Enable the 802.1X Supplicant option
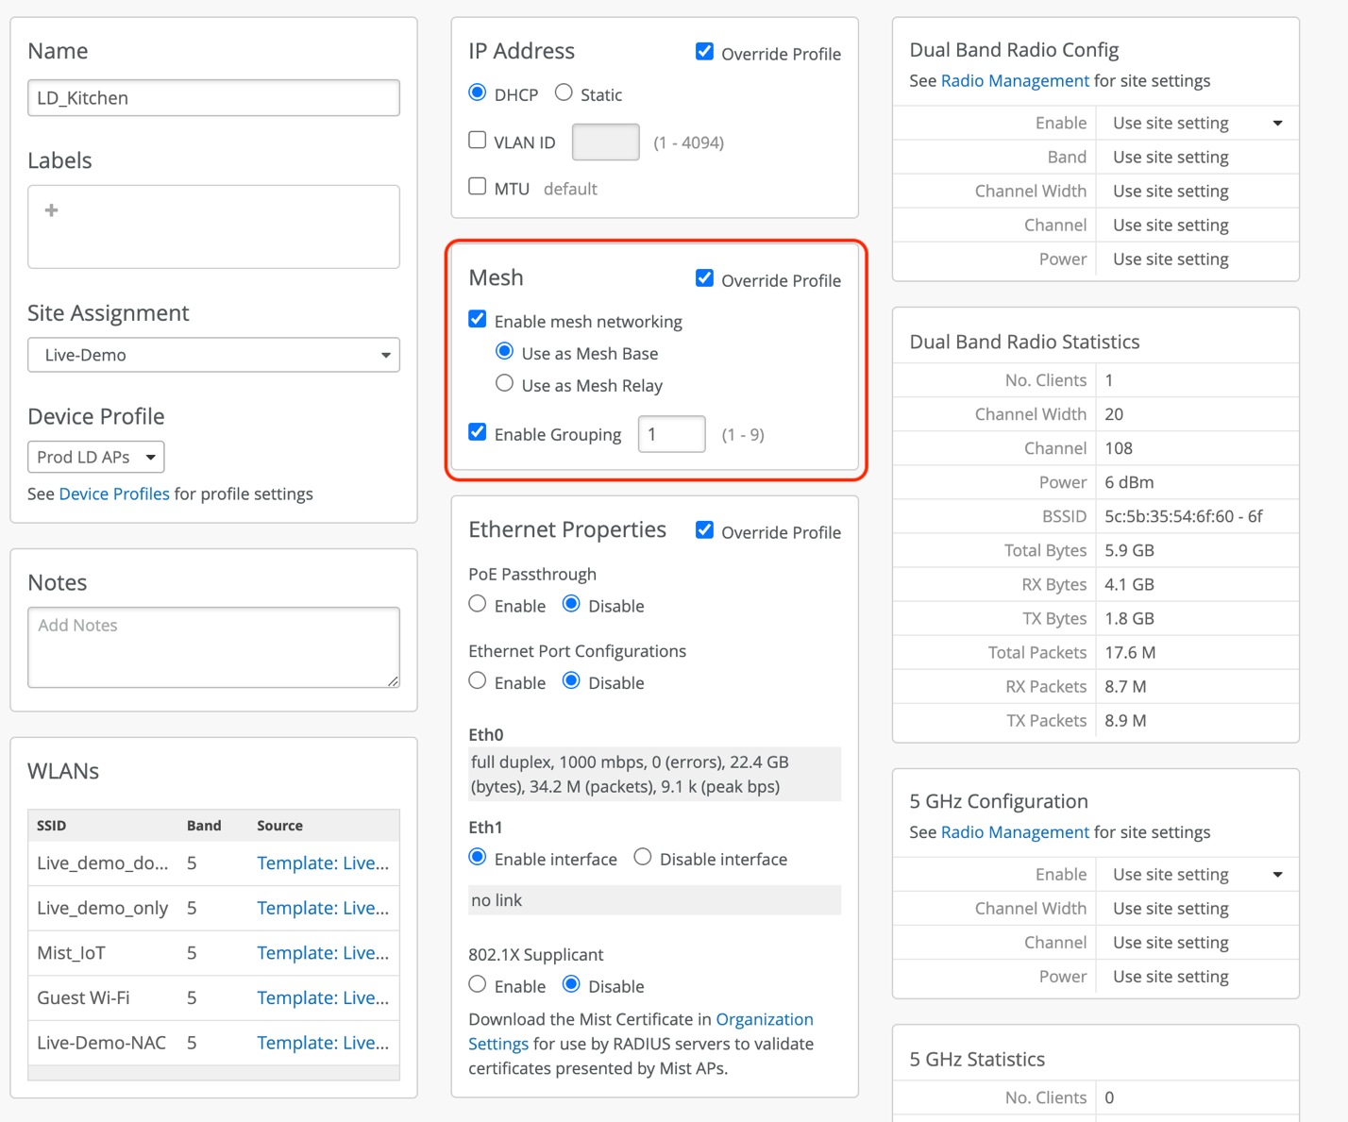The width and height of the screenshot is (1348, 1122). (x=478, y=985)
